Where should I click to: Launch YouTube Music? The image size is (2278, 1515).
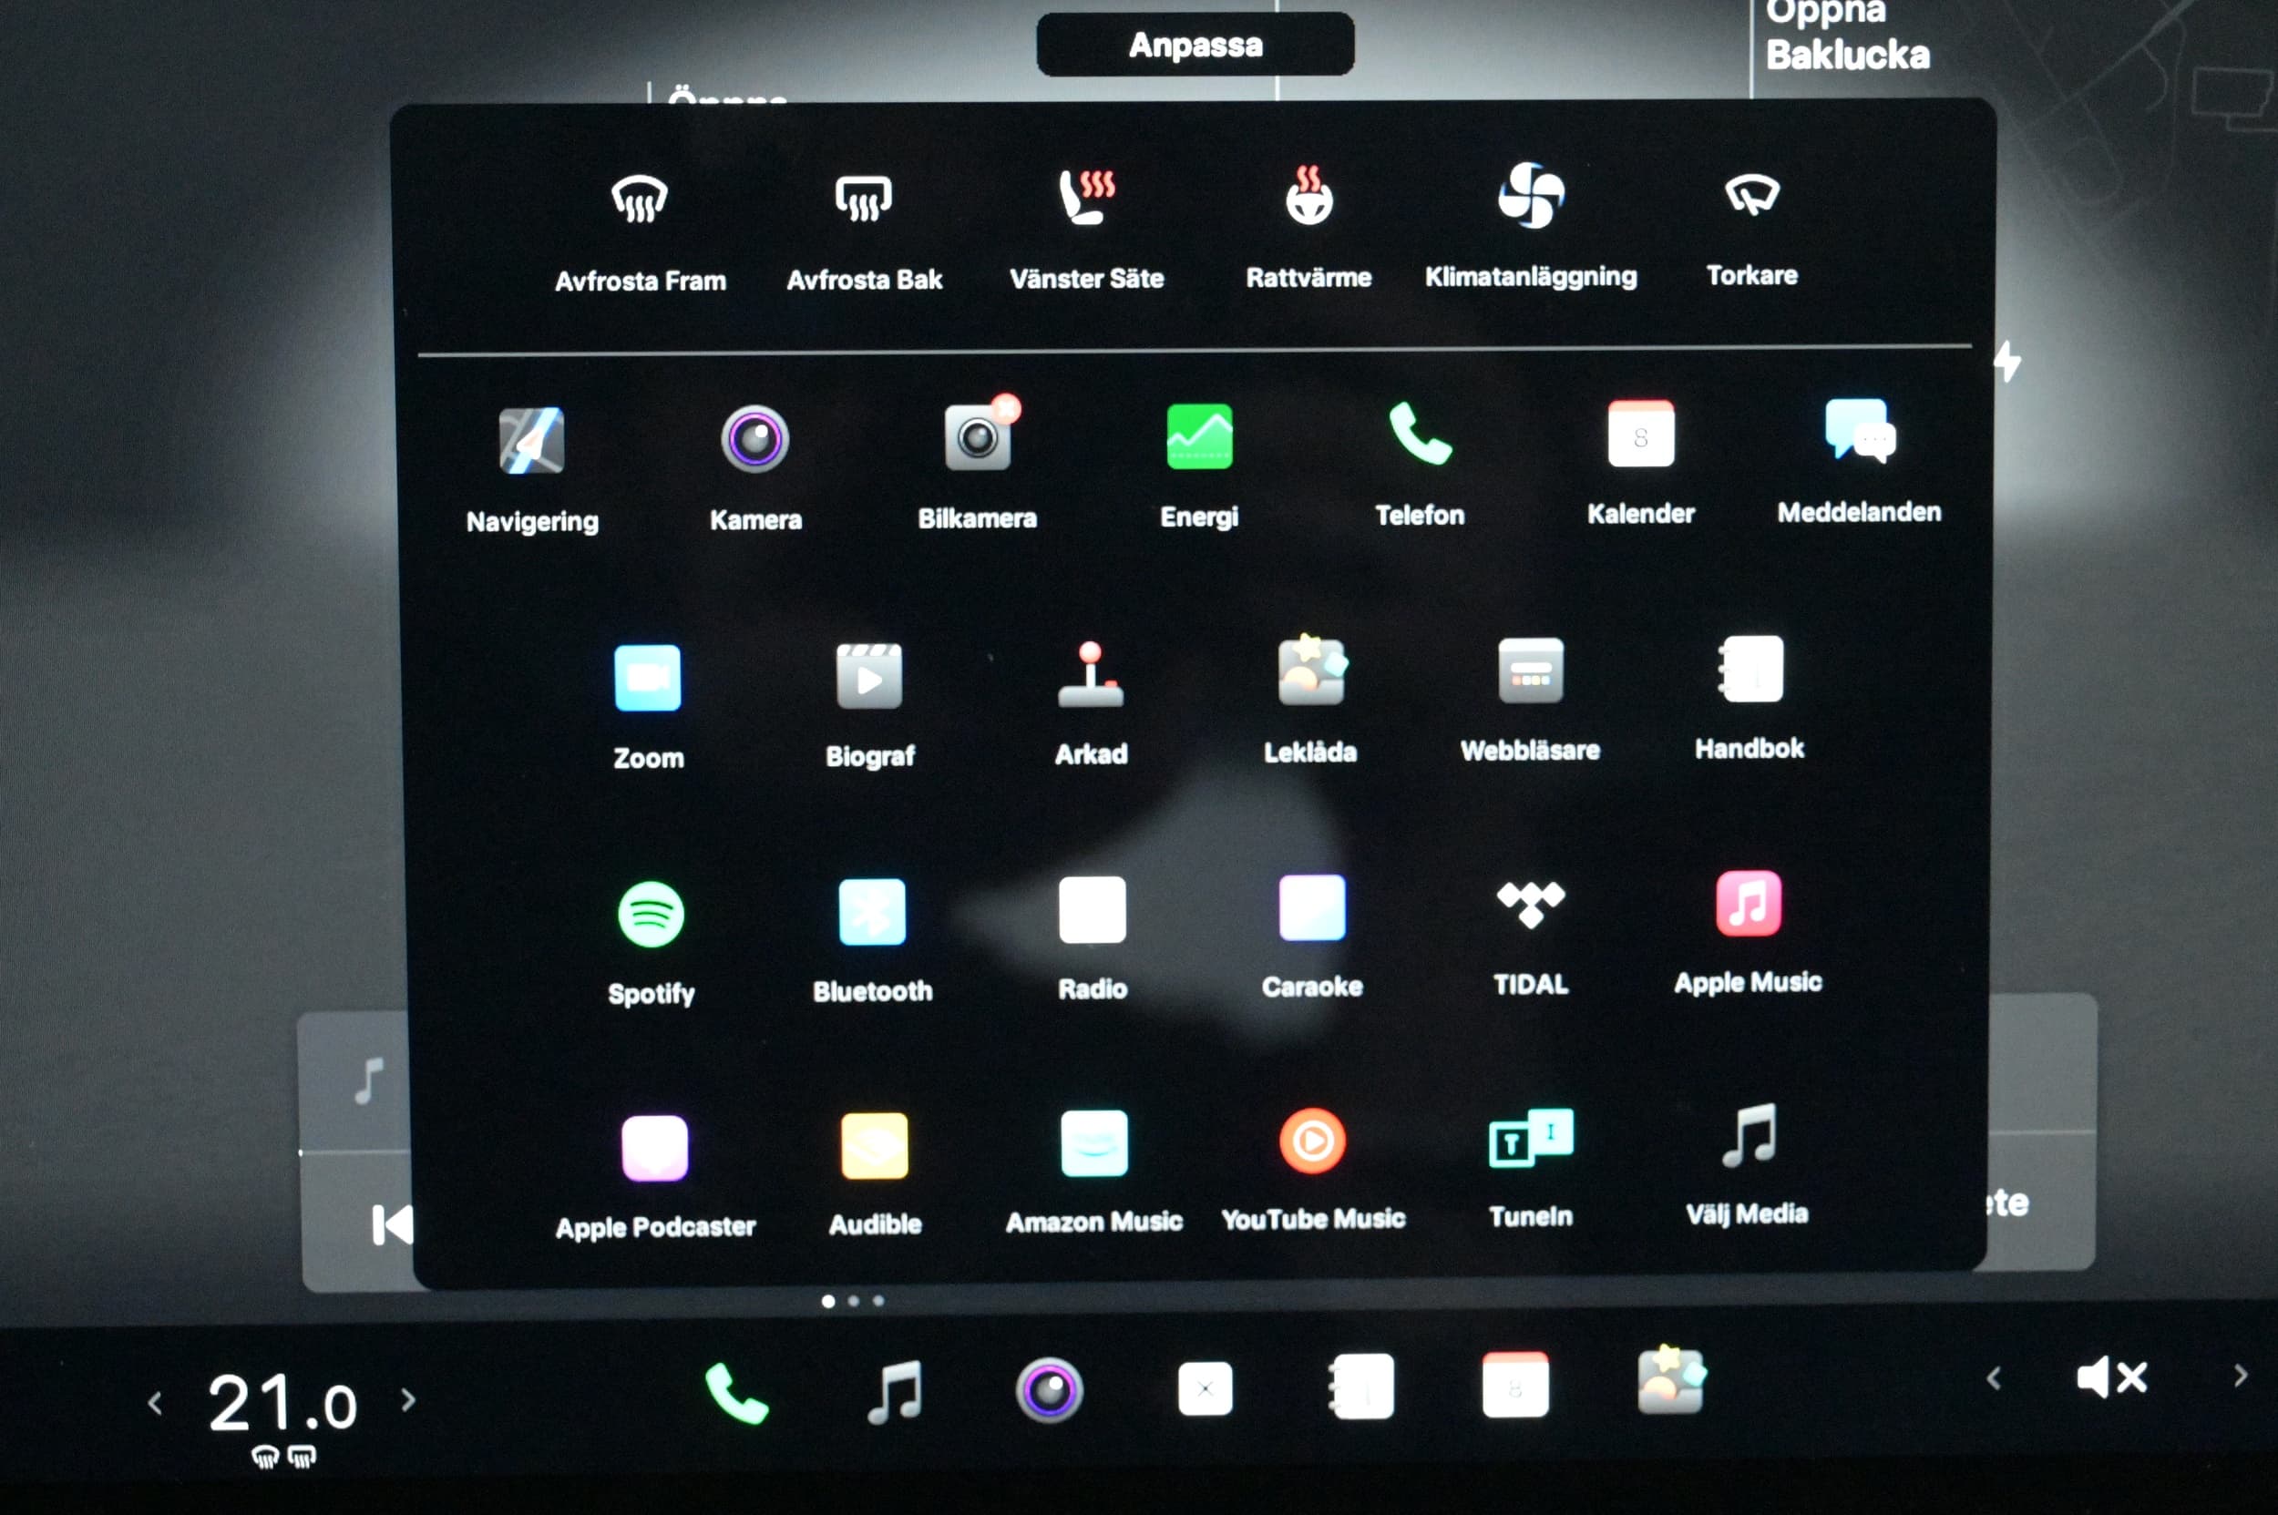[1312, 1141]
